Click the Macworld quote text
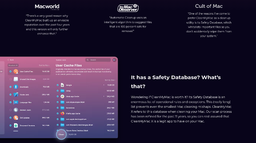Screen dimensions: 256x143 (47, 25)
